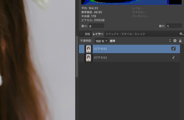184x120 pixels.
Task: Click the layer lock icon
Action: tap(180, 41)
